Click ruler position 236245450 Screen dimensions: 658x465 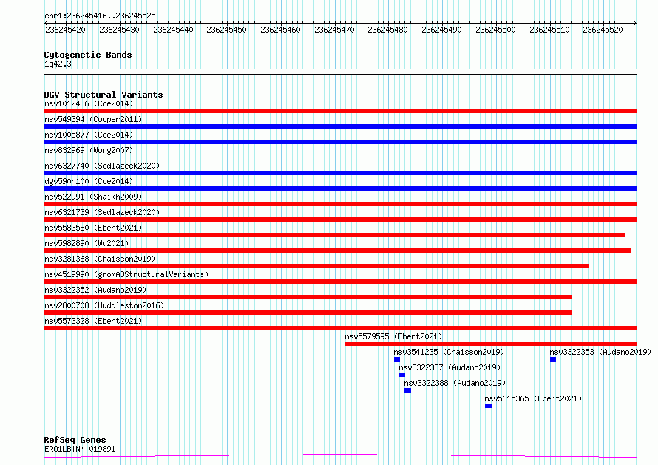227,30
